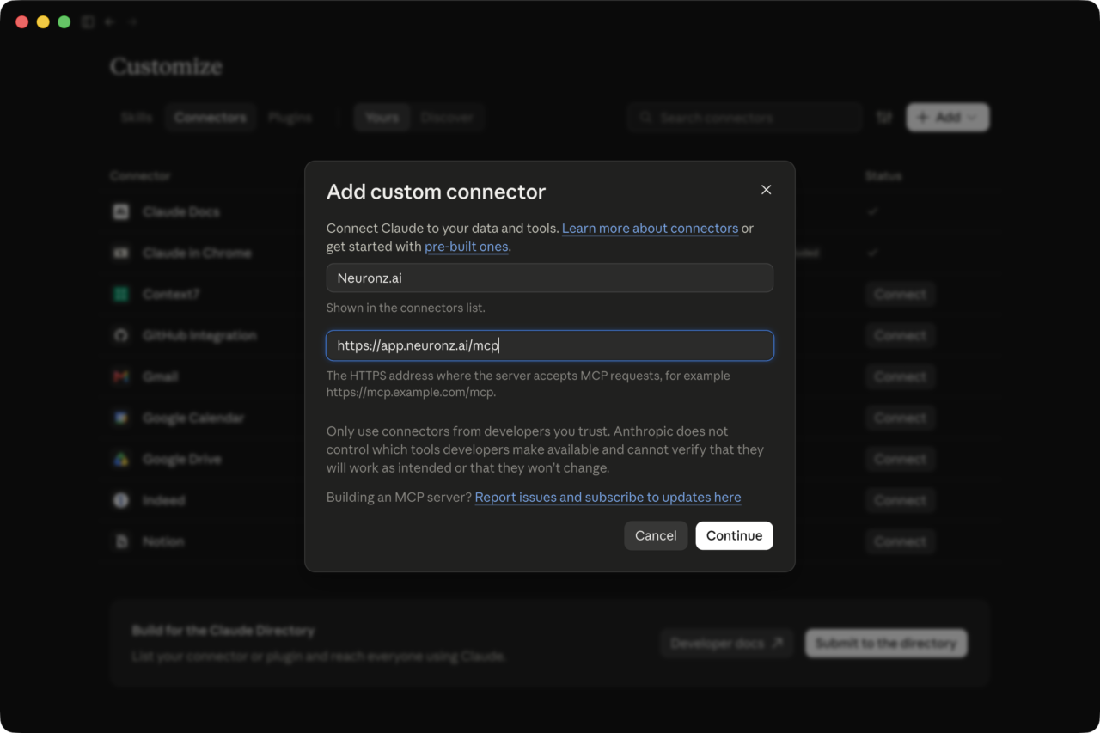Open Report issues and subscribe to updates link
1100x733 pixels.
[x=608, y=498]
